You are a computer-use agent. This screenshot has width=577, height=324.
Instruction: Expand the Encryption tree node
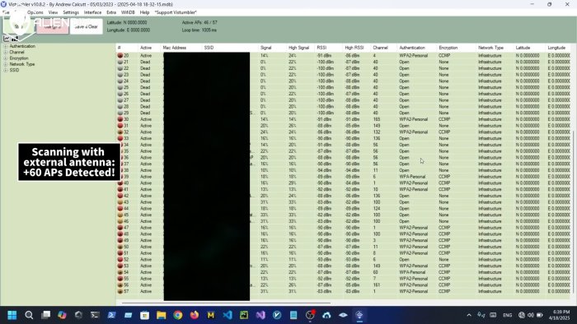tap(6, 58)
